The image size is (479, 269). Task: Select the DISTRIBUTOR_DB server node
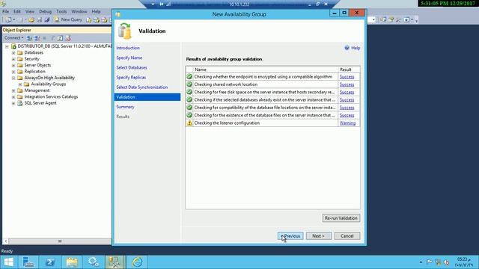click(64, 46)
